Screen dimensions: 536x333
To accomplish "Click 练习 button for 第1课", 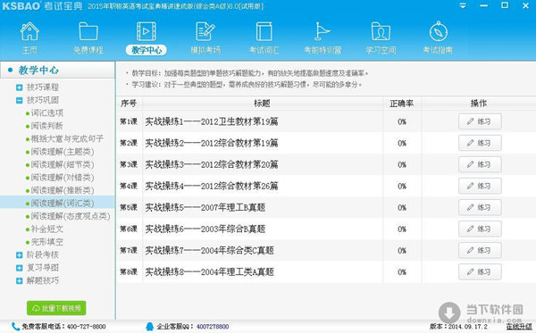I will coord(480,121).
